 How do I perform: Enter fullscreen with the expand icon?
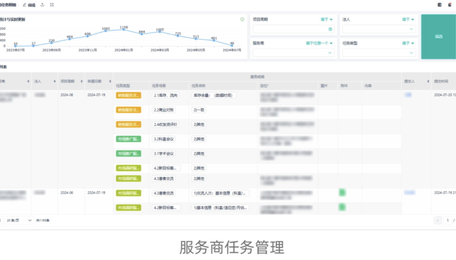click(52, 5)
